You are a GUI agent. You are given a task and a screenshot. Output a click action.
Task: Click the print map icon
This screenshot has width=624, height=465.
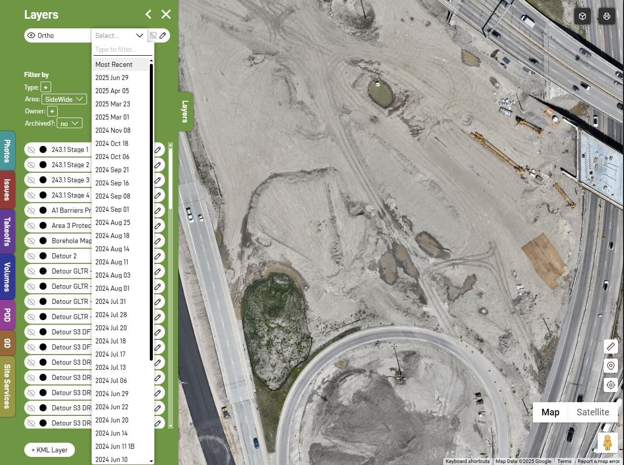point(607,17)
